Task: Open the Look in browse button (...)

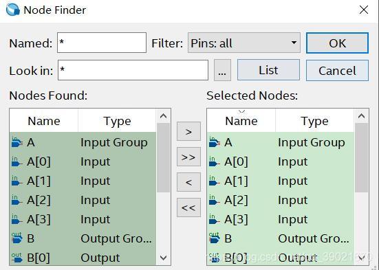Action: [x=222, y=70]
